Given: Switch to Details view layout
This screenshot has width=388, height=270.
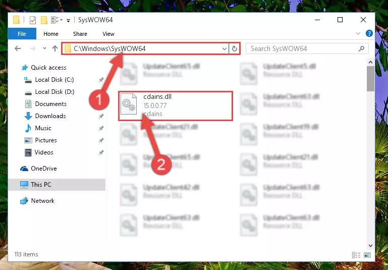Looking at the screenshot, I should (356, 255).
